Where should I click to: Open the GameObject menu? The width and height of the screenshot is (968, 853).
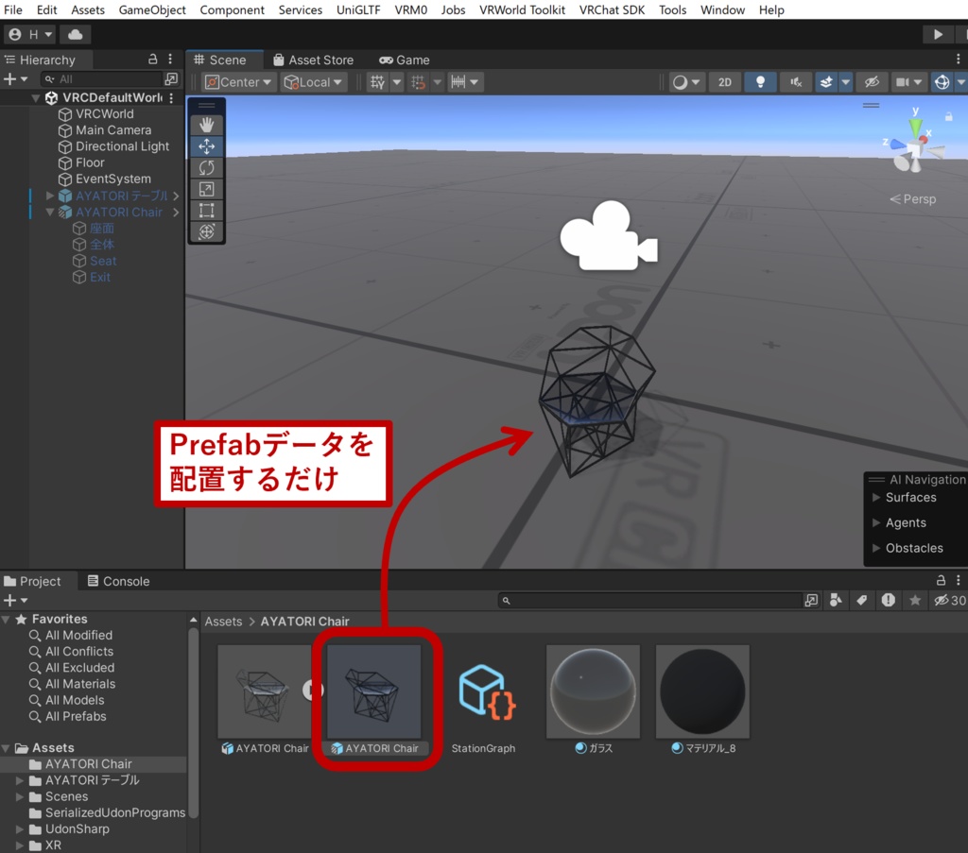152,9
